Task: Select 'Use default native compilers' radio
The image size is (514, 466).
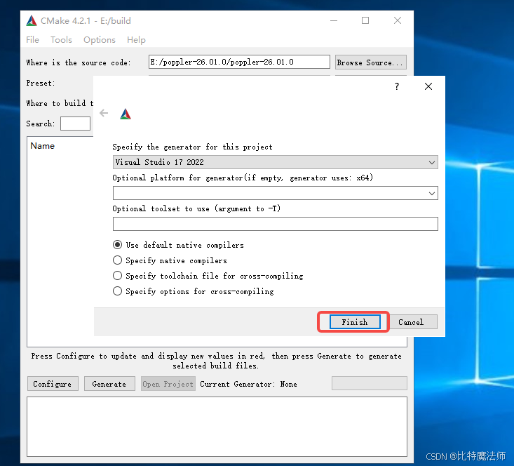Action: click(x=117, y=245)
